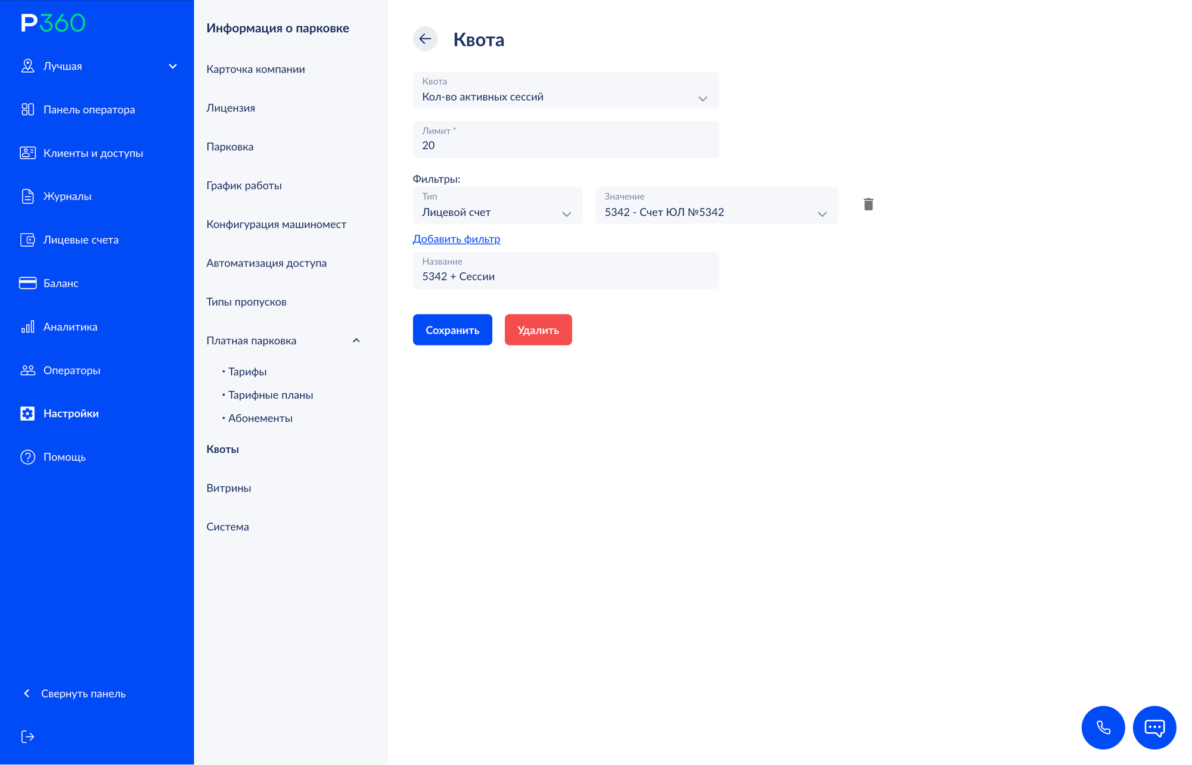This screenshot has width=1192, height=765.
Task: Click the phone call floating button
Action: [1103, 727]
